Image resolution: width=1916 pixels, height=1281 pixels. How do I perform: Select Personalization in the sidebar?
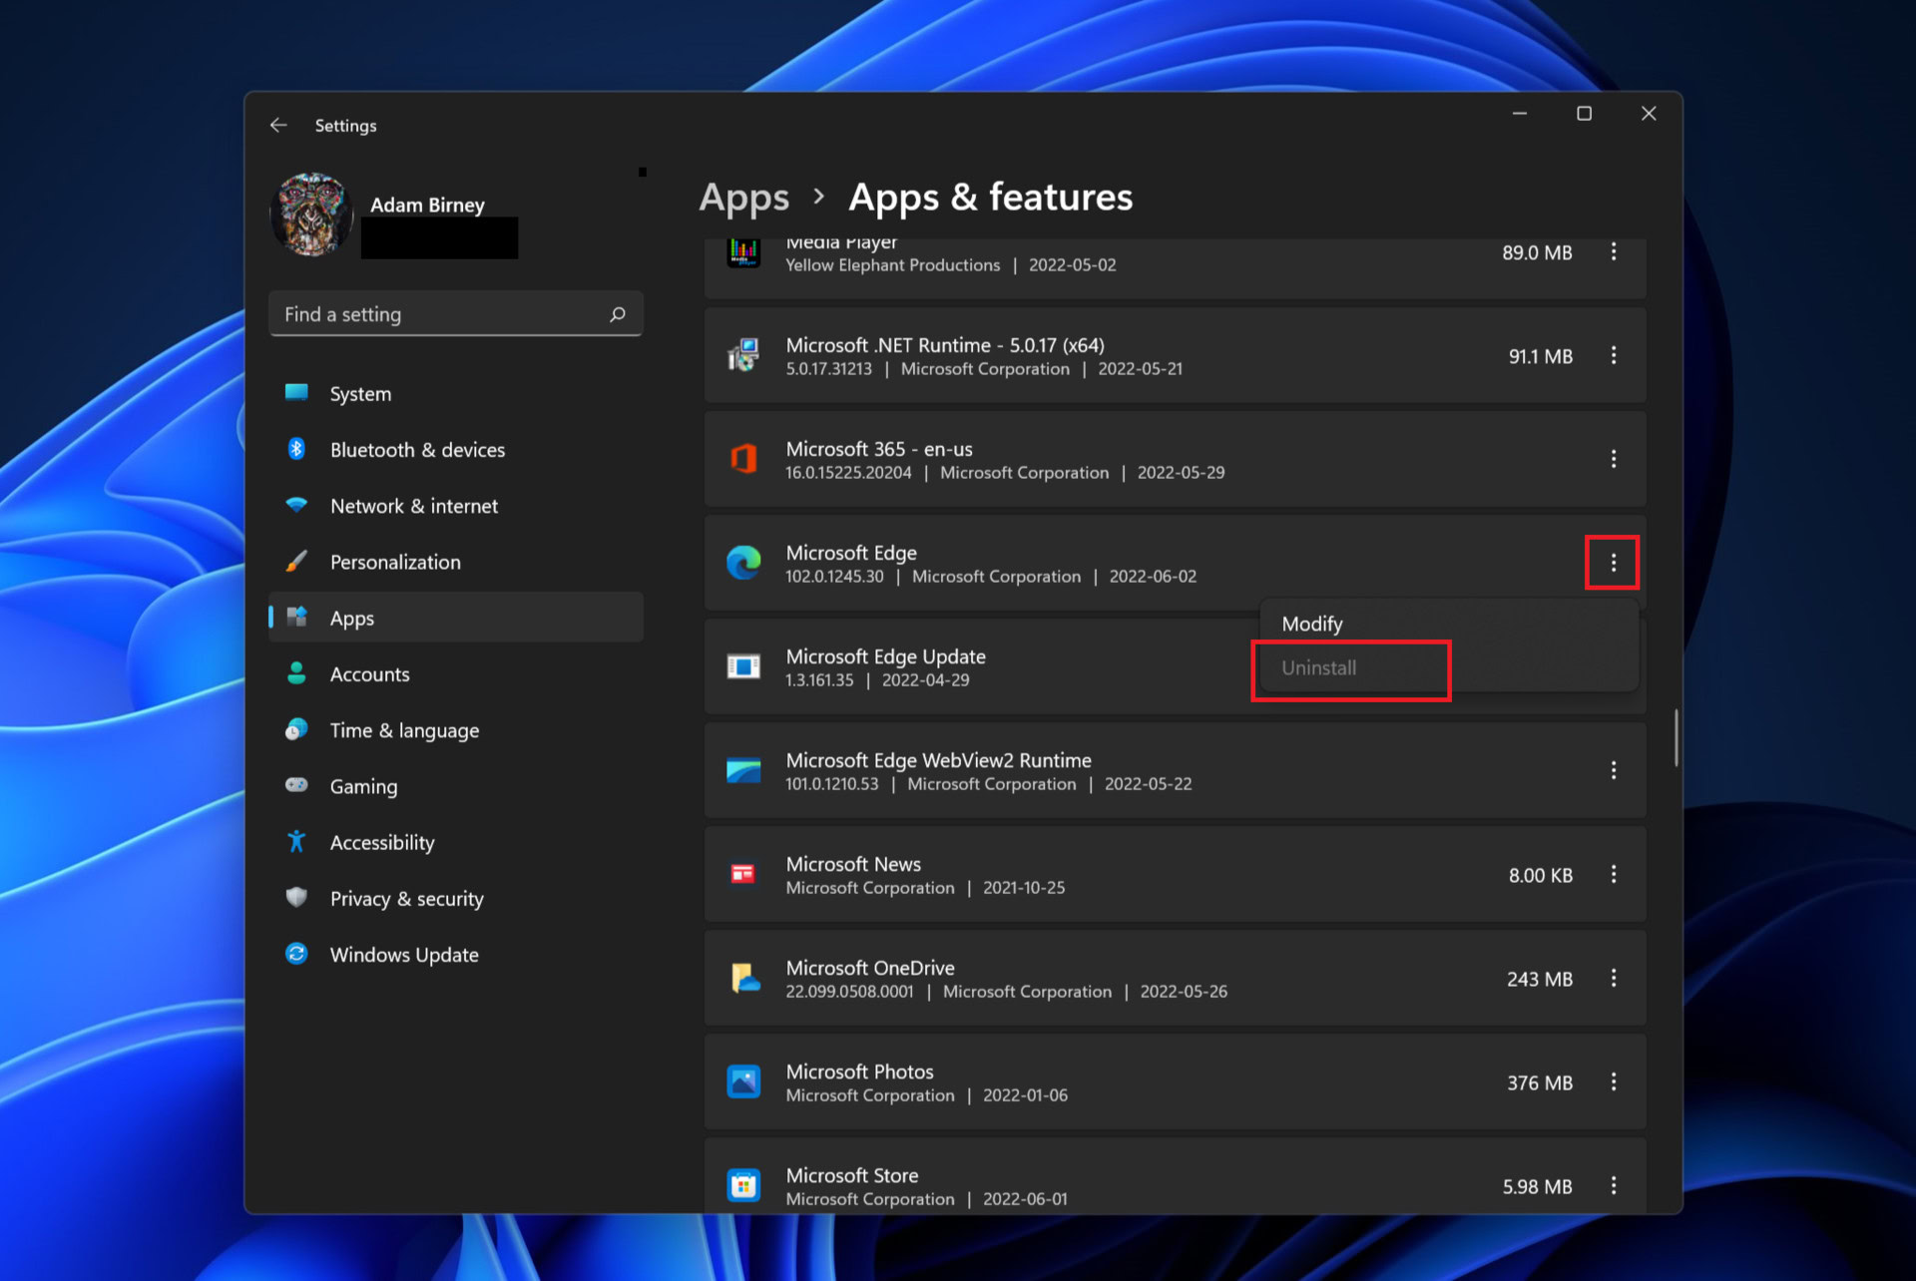(x=456, y=561)
